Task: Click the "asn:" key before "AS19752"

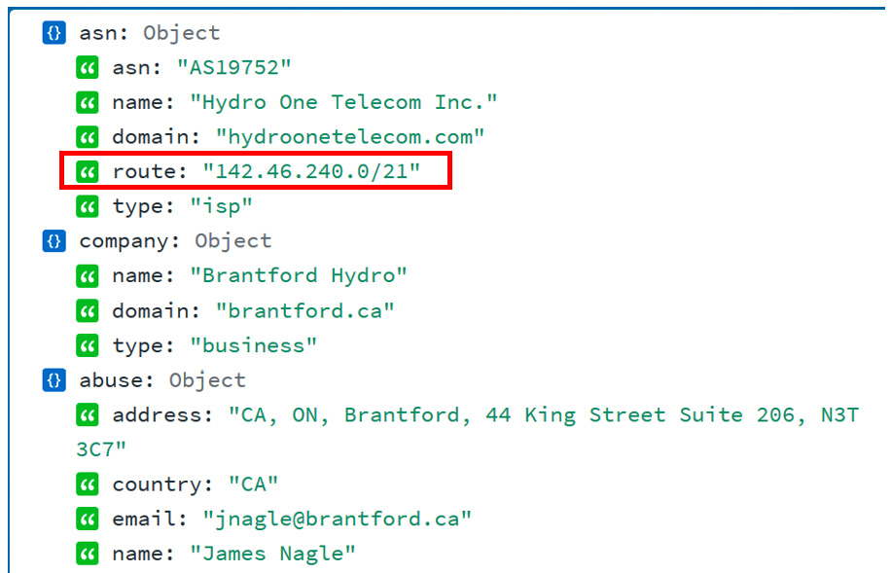Action: tap(137, 68)
